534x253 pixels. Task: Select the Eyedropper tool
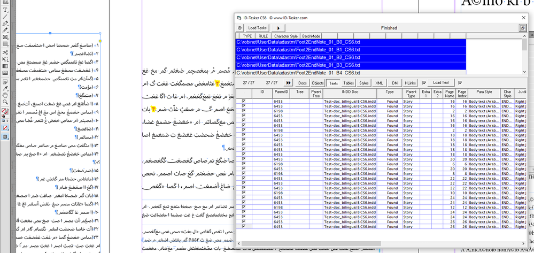click(x=5, y=88)
